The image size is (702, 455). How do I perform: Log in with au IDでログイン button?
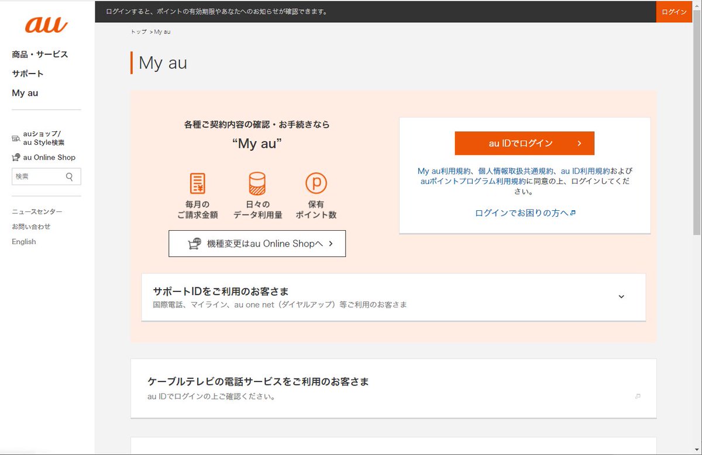(x=525, y=143)
